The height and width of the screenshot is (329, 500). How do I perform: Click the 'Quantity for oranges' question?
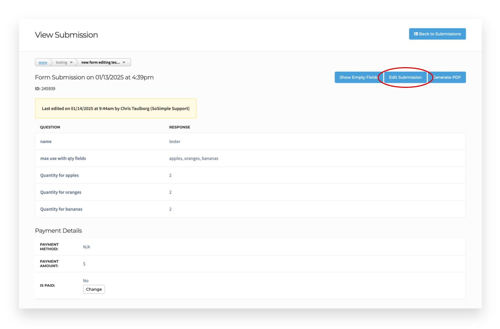tap(61, 192)
